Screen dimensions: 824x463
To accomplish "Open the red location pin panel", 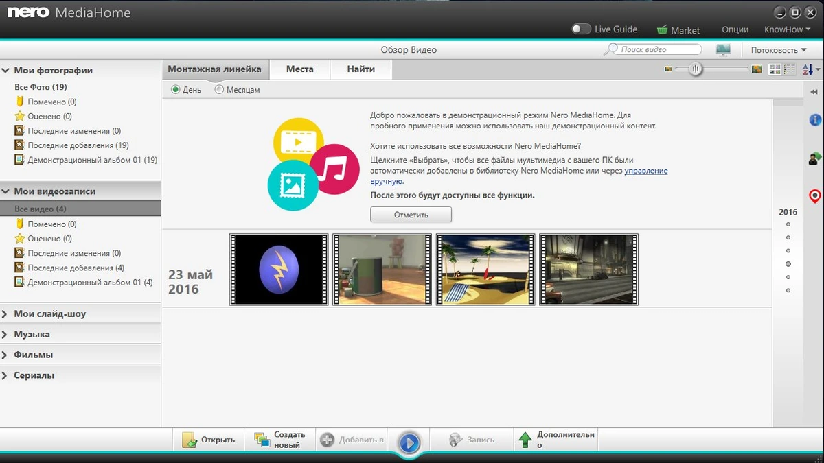I will point(815,196).
